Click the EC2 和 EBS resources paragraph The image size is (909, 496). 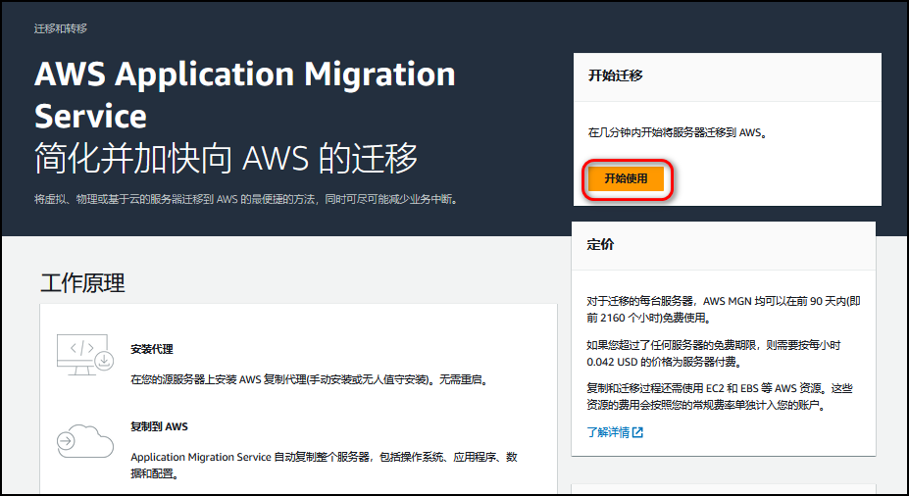(x=720, y=397)
